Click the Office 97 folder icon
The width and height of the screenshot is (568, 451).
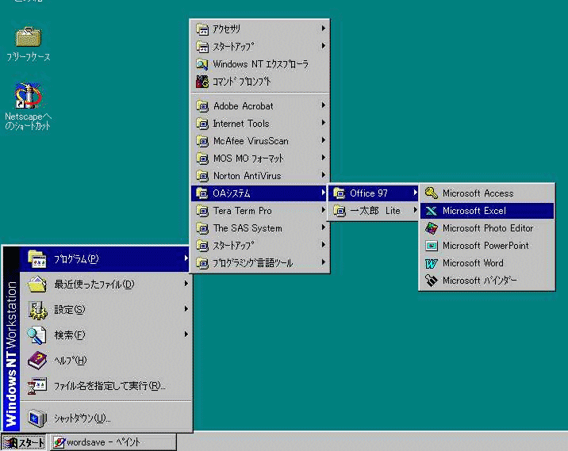coord(340,193)
